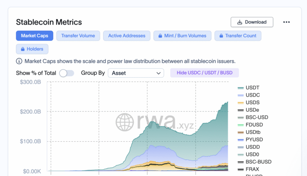Image resolution: width=307 pixels, height=176 pixels.
Task: Click the info icon beside Market Caps description
Action: tap(19, 61)
